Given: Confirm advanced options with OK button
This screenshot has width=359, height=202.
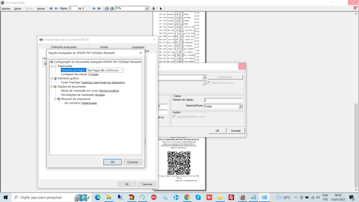Looking at the screenshot, I should click(112, 162).
